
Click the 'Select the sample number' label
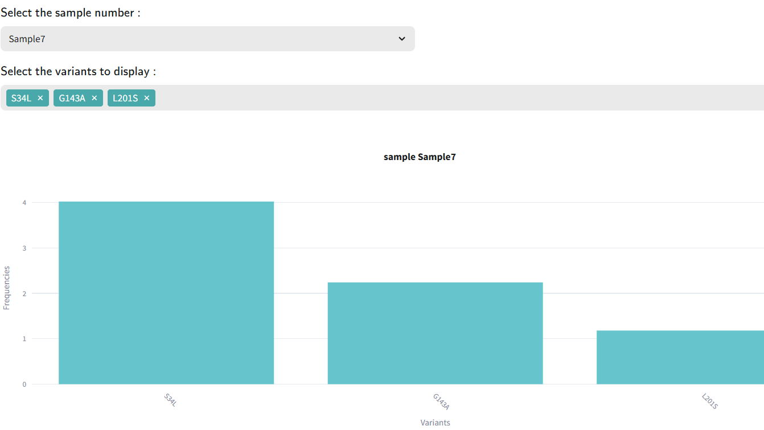[x=71, y=13]
